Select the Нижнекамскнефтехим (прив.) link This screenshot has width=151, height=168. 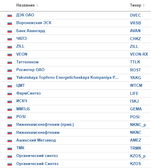coord(45,125)
